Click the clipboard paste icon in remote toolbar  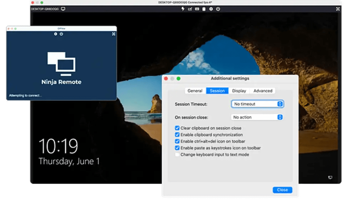204,9
